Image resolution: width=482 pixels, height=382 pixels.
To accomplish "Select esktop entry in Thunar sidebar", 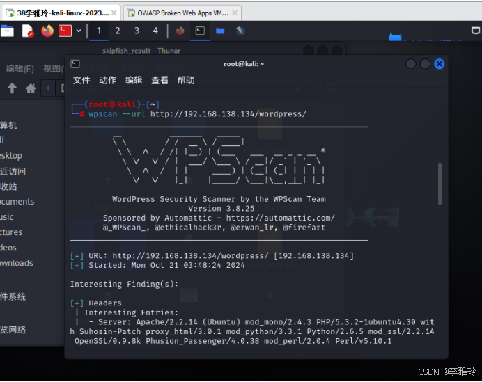I will [x=11, y=156].
